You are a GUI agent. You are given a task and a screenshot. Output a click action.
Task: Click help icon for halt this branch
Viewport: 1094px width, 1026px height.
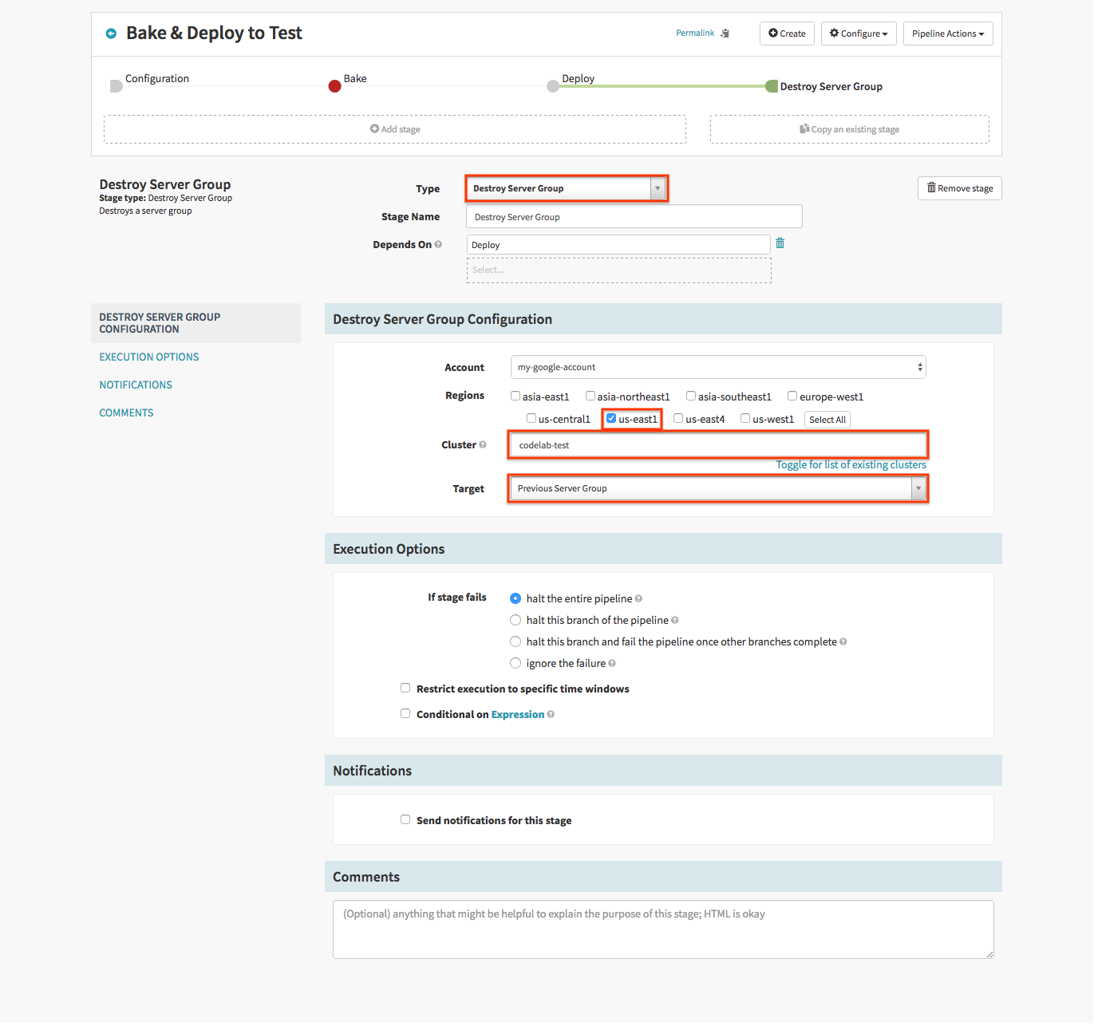(x=675, y=620)
